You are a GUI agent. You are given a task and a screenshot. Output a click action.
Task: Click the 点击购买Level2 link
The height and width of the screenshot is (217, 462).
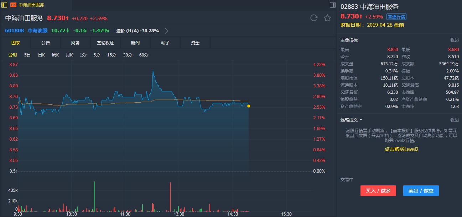click(x=401, y=150)
